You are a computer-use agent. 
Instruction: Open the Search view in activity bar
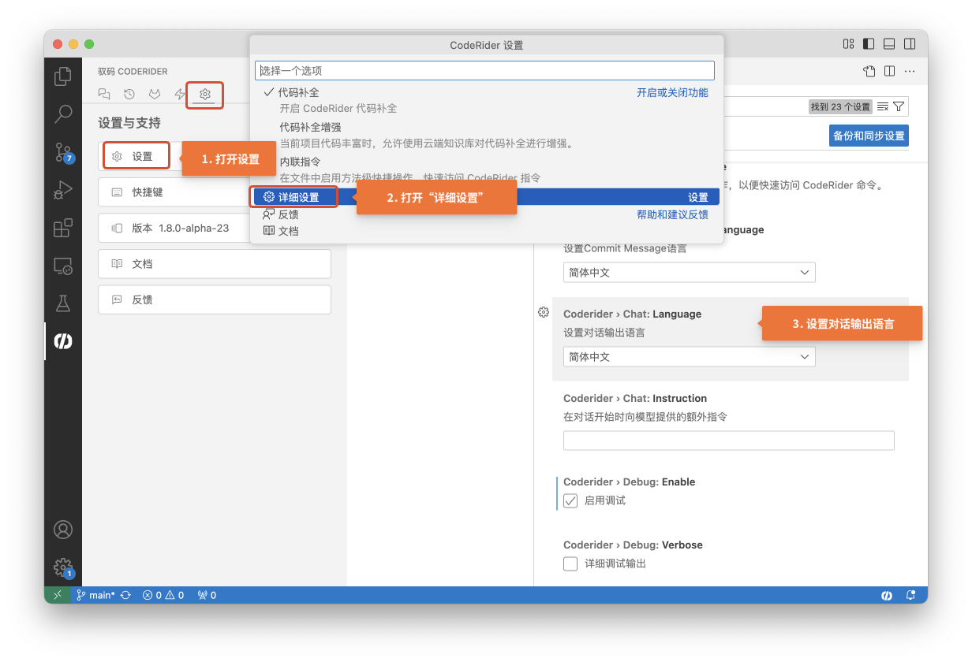pyautogui.click(x=62, y=114)
